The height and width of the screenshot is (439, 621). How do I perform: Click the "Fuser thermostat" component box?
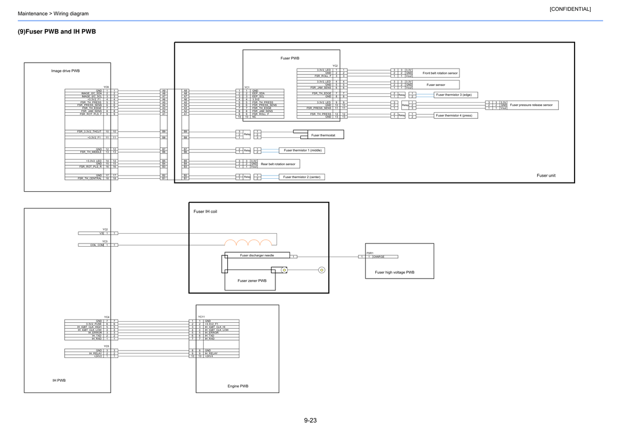[x=326, y=135]
